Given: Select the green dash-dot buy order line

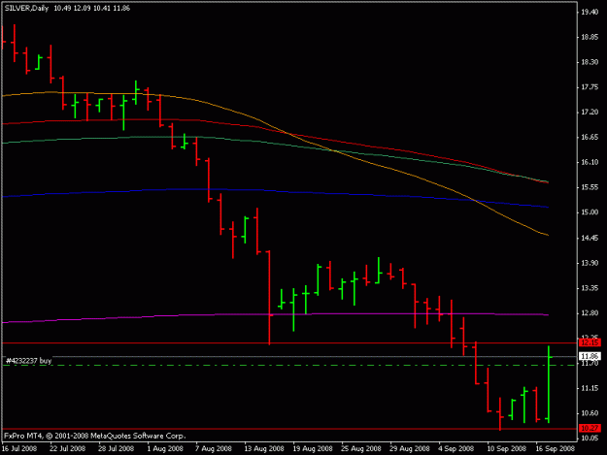Looking at the screenshot, I should click(x=289, y=366).
